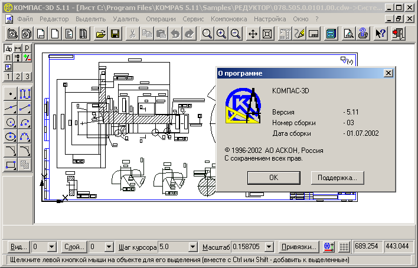
Task: Open print preview with the magnifier page icon
Action: [x=348, y=34]
